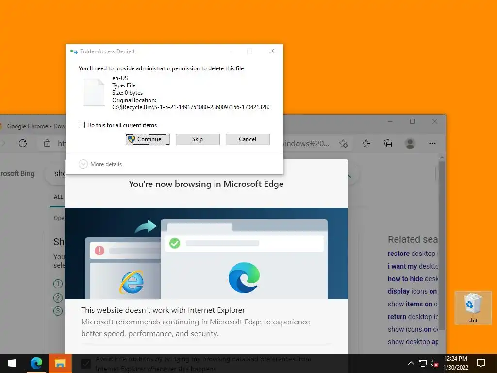Open the Windows Start menu
This screenshot has height=373, width=497.
[x=12, y=363]
